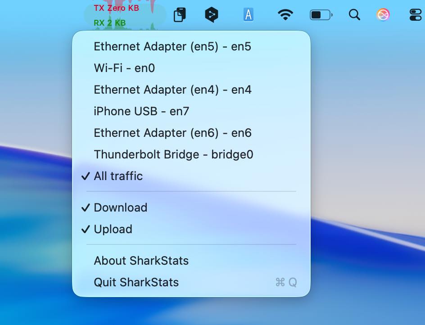Viewport: 425px width, 325px height.
Task: Choose Thunderbolt Bridge - bridge0
Action: (x=191, y=154)
